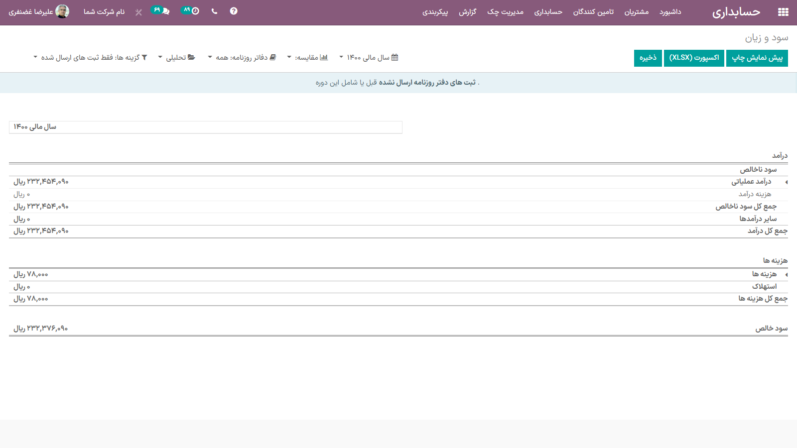Open the گزینه ها options filter dropdown

coord(90,57)
